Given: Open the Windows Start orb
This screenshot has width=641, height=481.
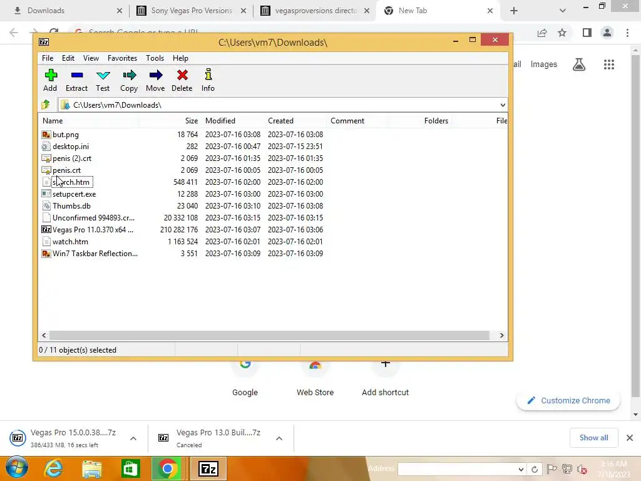Looking at the screenshot, I should click(x=17, y=468).
